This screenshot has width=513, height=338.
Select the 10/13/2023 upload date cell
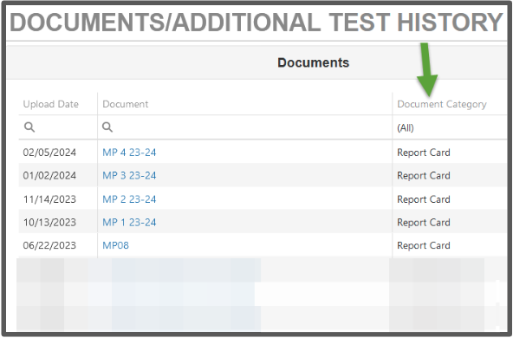[49, 223]
